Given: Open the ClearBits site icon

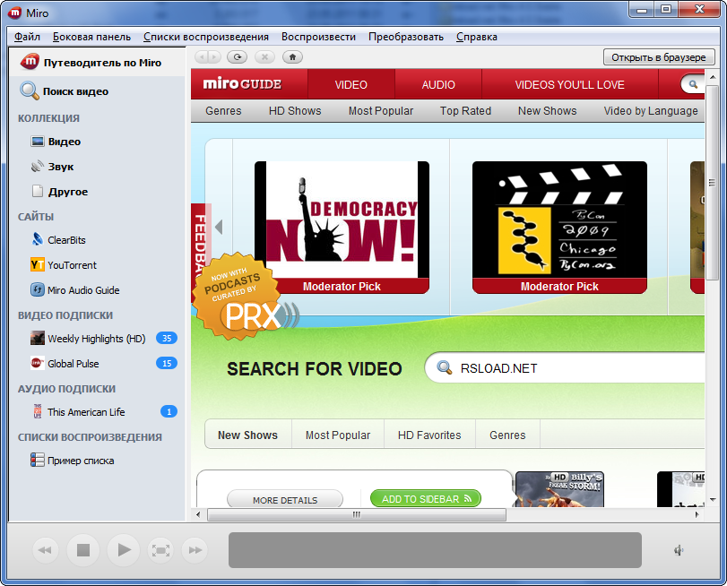Looking at the screenshot, I should [x=38, y=239].
